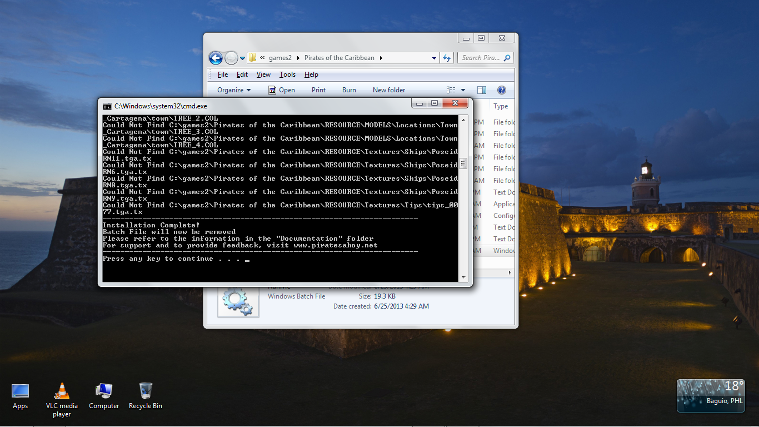The height and width of the screenshot is (427, 759).
Task: Expand the hidden path chevron in address bar
Action: (x=262, y=58)
